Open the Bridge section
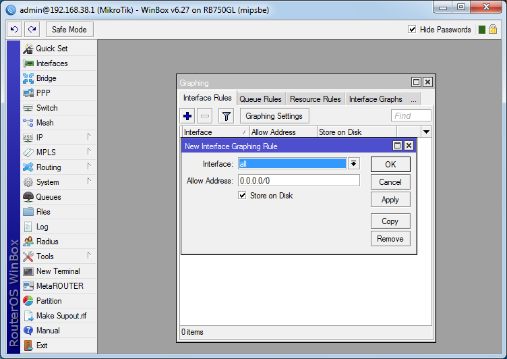This screenshot has height=359, width=507. [59, 78]
